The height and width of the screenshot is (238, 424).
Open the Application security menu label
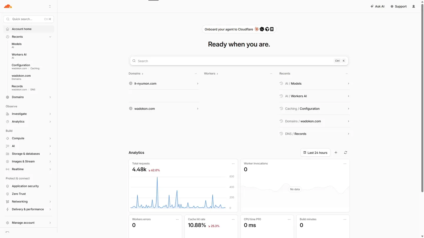click(x=25, y=186)
